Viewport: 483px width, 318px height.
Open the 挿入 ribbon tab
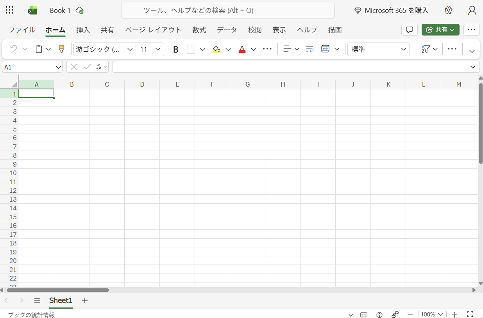click(x=83, y=30)
